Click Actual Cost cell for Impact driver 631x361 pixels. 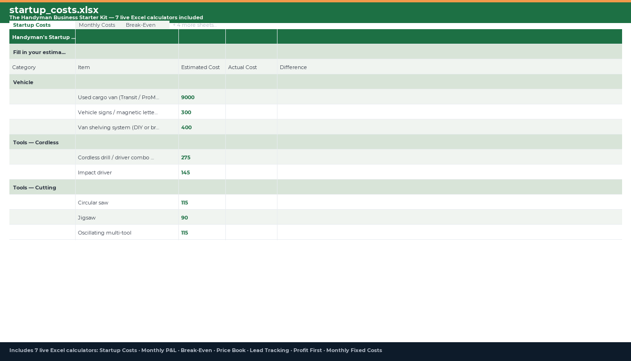(x=251, y=172)
